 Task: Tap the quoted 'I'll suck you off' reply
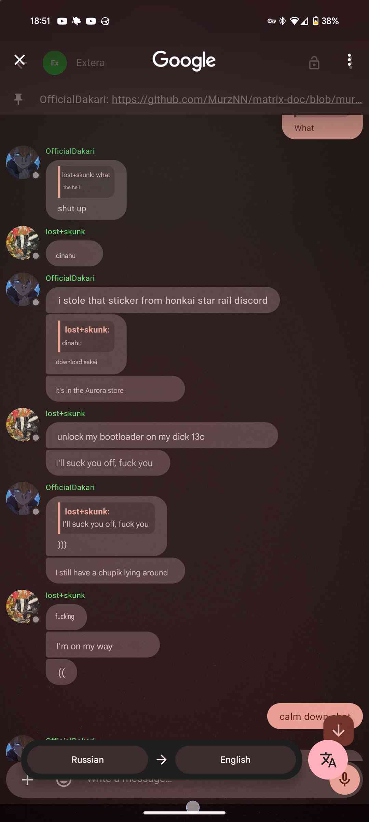[106, 518]
